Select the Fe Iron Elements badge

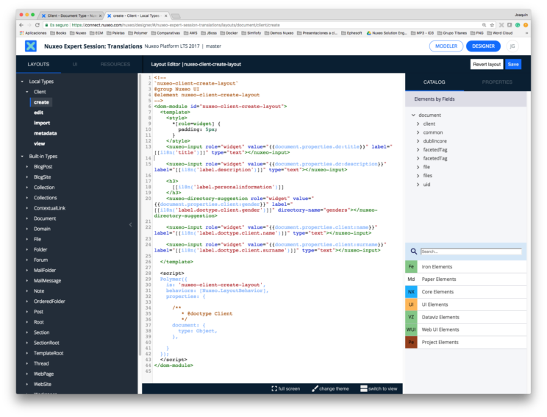[x=411, y=267]
